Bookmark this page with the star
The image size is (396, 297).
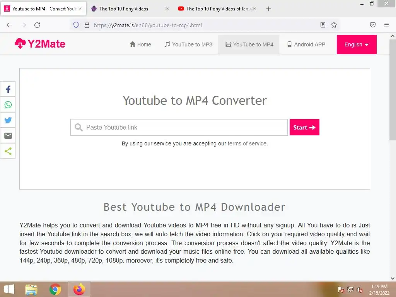(334, 25)
